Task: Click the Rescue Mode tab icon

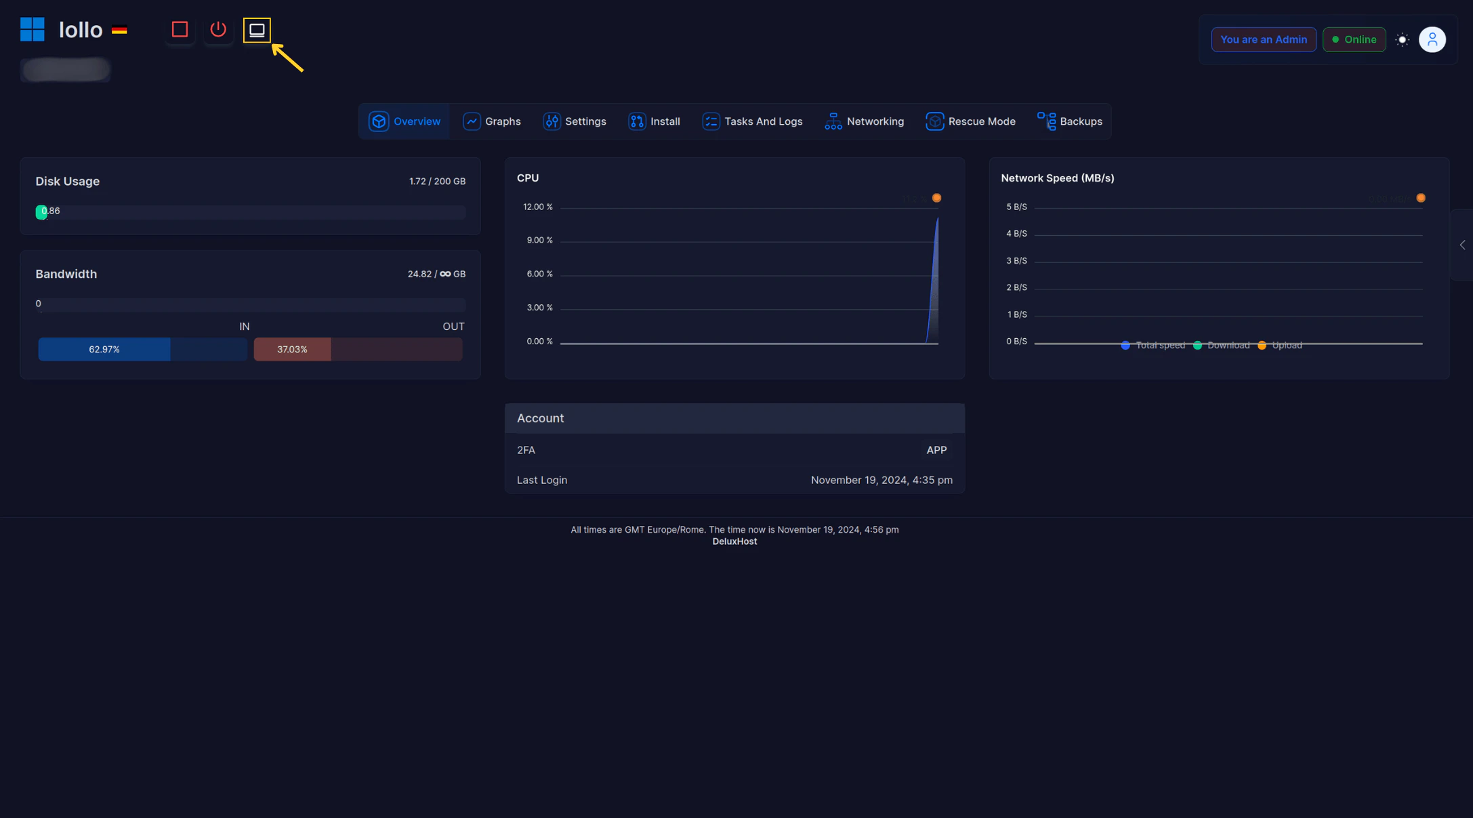Action: [934, 121]
